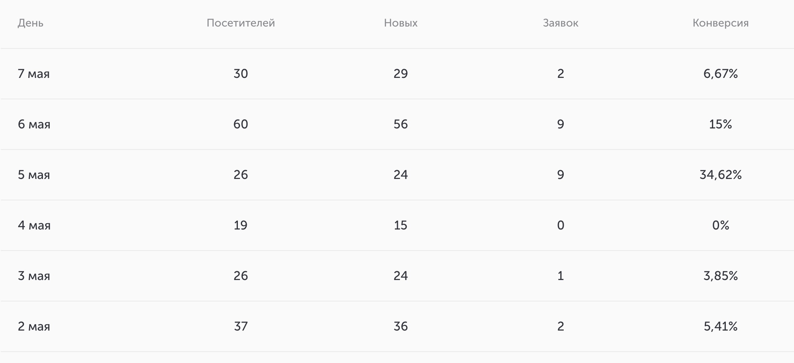
Task: Click conversion value 3,85%
Action: [x=721, y=276]
